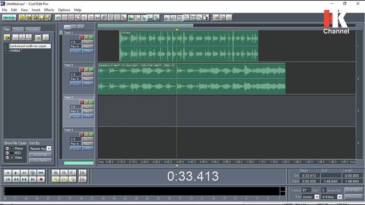
Task: Toggle Track 1 red Record arm button
Action: pos(82,37)
